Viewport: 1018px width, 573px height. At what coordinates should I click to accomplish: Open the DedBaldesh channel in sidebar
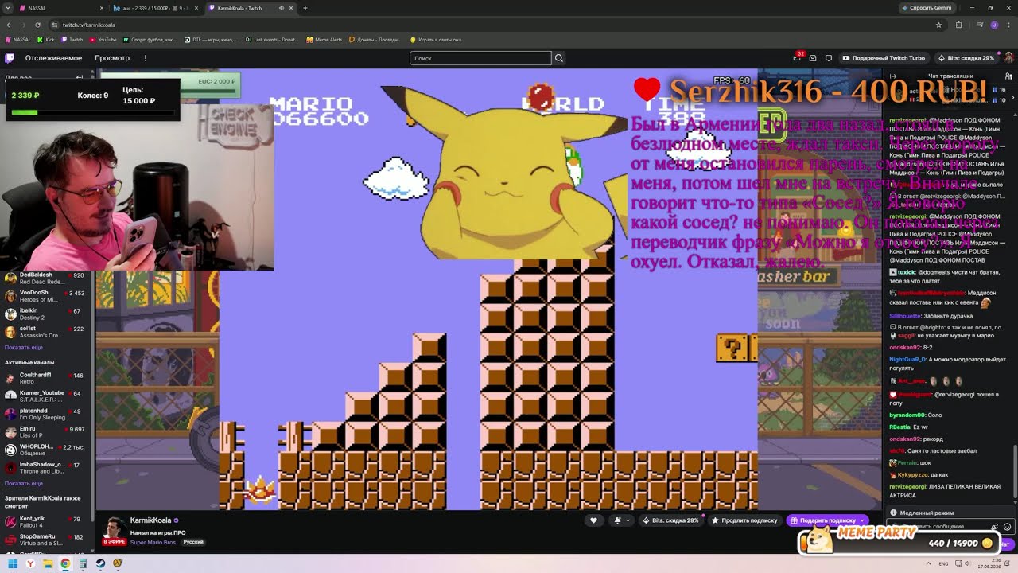pyautogui.click(x=45, y=278)
